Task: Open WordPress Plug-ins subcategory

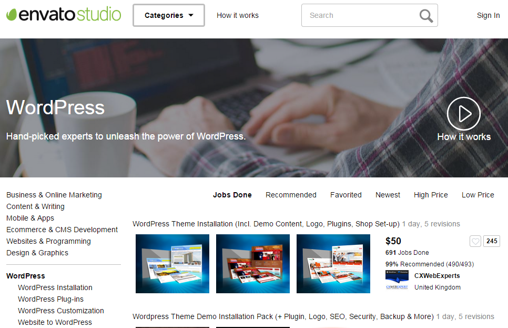Action: 50,299
